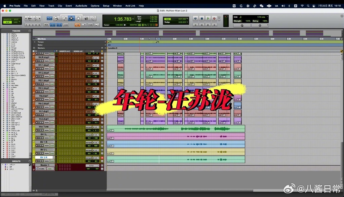344x197 pixels.
Task: Click the Quantize Strength label button
Action: 238,21
